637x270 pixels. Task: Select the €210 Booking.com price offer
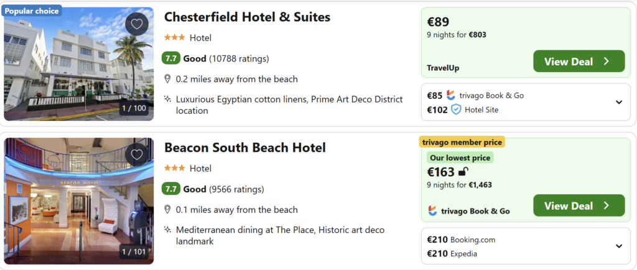point(461,239)
